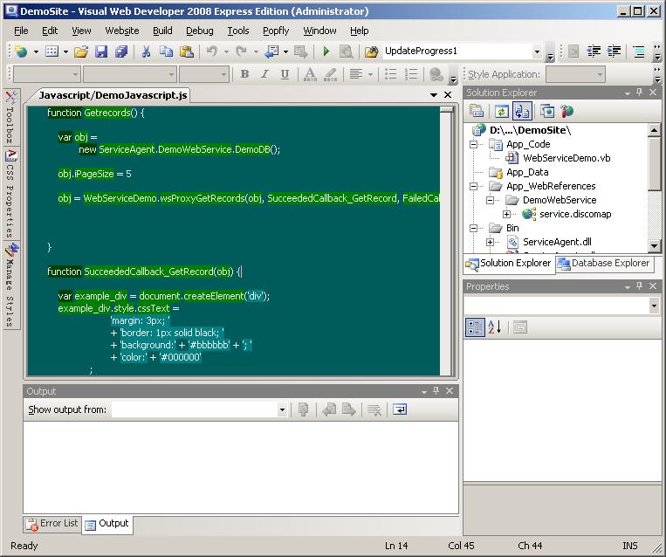Cut selection with the scissors icon
The image size is (666, 557).
click(x=146, y=52)
